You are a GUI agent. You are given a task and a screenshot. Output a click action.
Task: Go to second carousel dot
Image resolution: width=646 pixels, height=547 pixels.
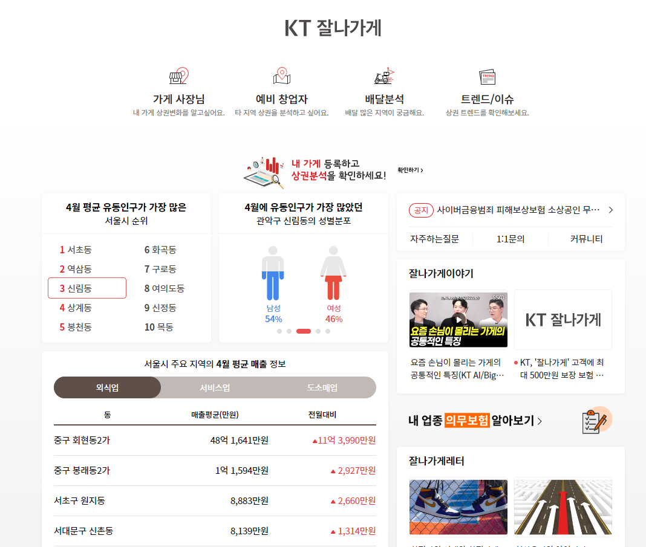(289, 331)
